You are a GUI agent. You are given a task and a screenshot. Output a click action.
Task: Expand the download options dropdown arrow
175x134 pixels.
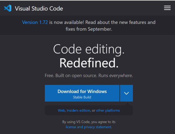tap(127, 93)
